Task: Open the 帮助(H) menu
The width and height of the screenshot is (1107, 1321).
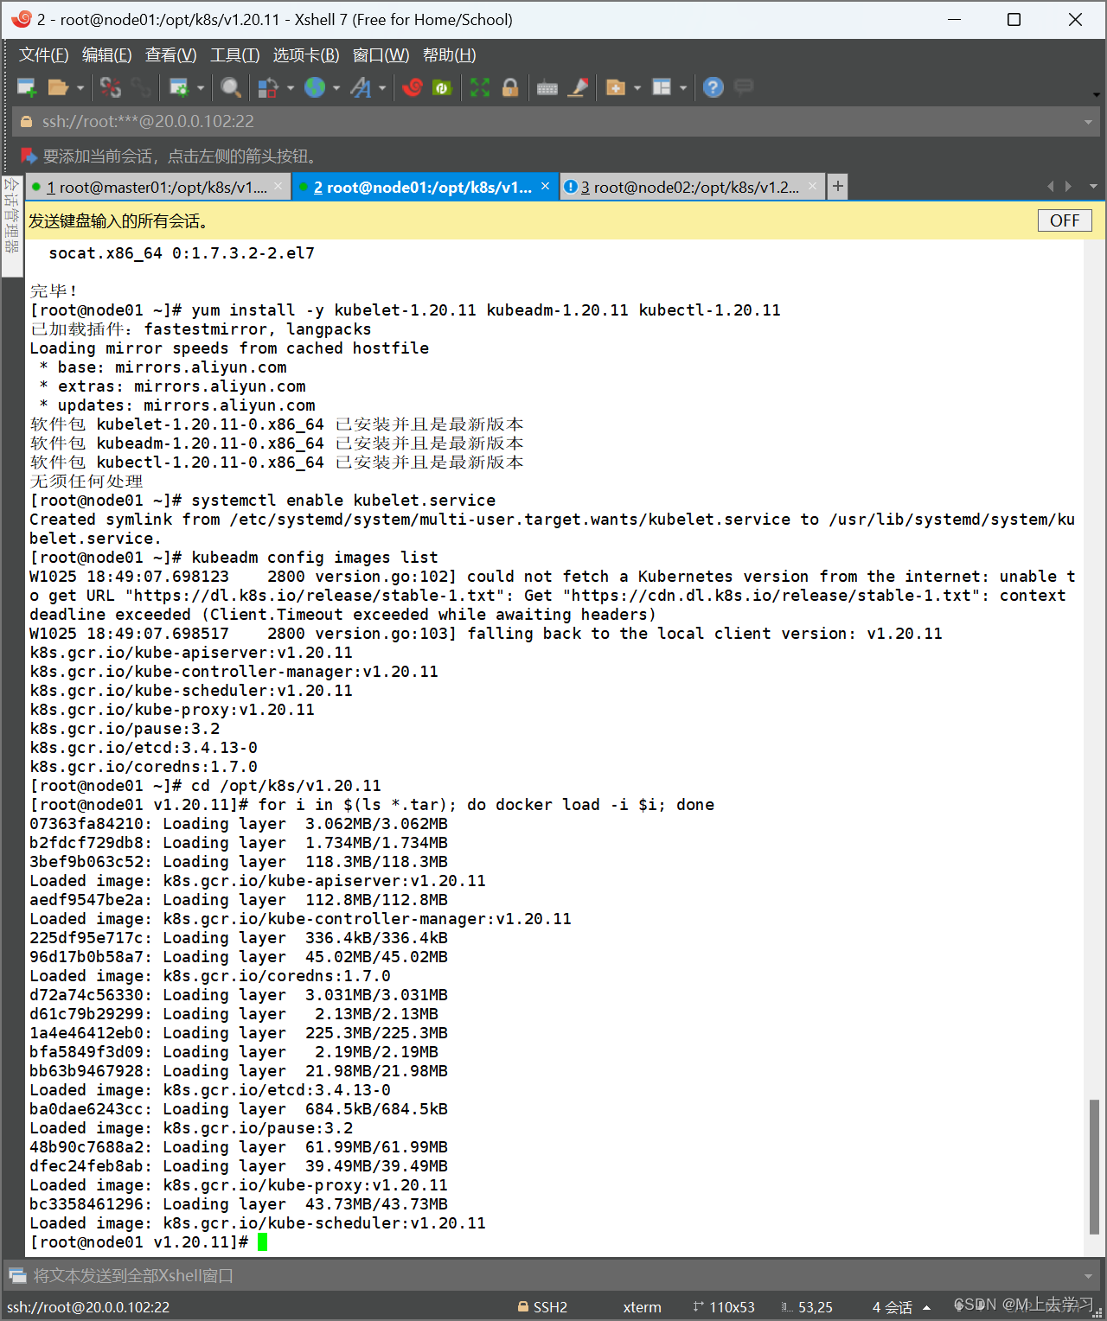Action: point(449,54)
